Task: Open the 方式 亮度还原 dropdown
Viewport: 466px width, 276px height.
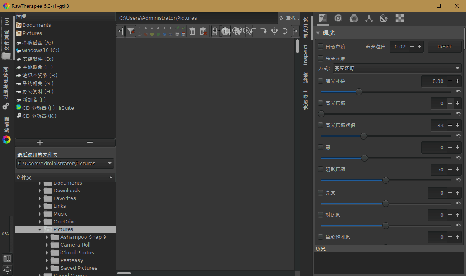Action: tap(396, 69)
